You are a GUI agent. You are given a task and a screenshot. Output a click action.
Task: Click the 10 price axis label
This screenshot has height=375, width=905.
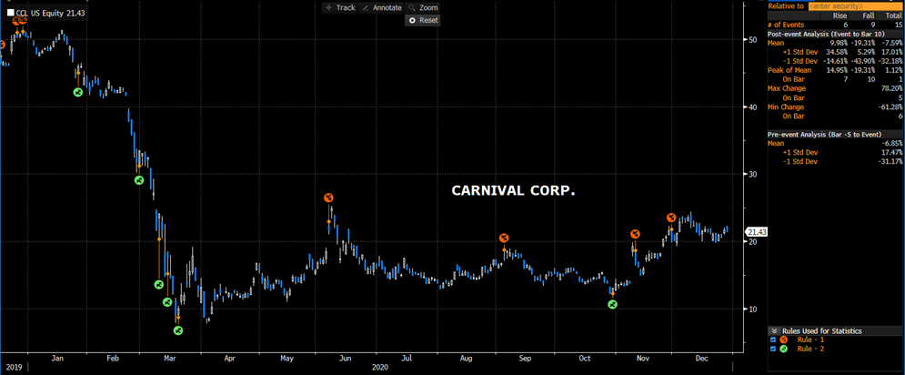coord(751,309)
